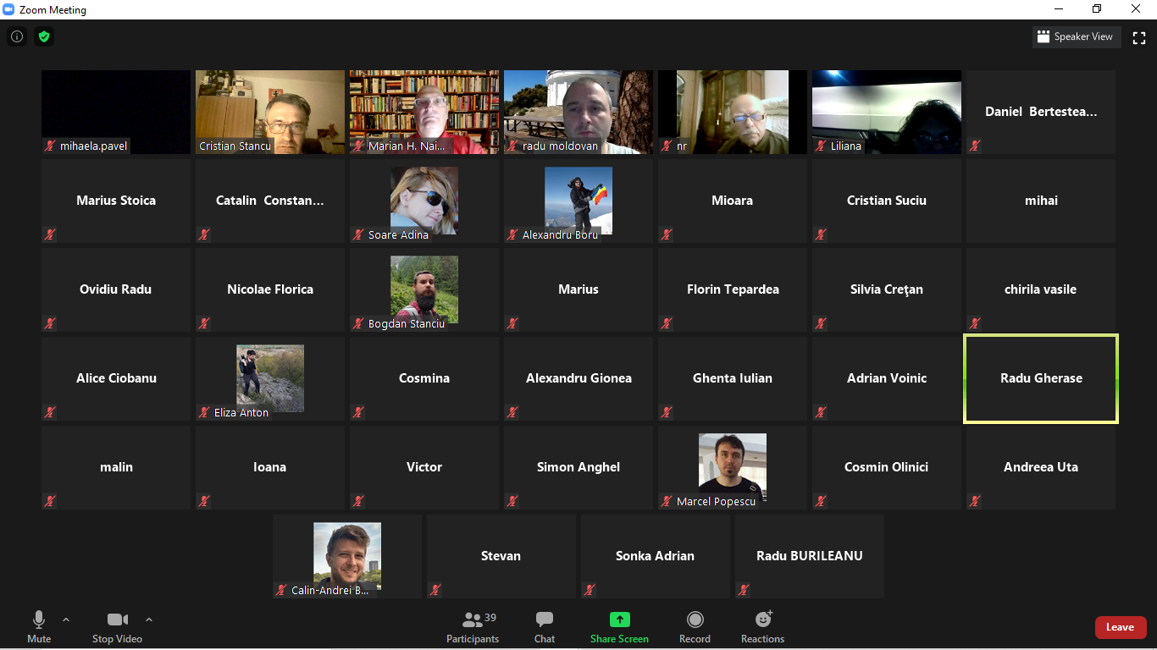Select the Marius Stoica tile

coord(116,201)
